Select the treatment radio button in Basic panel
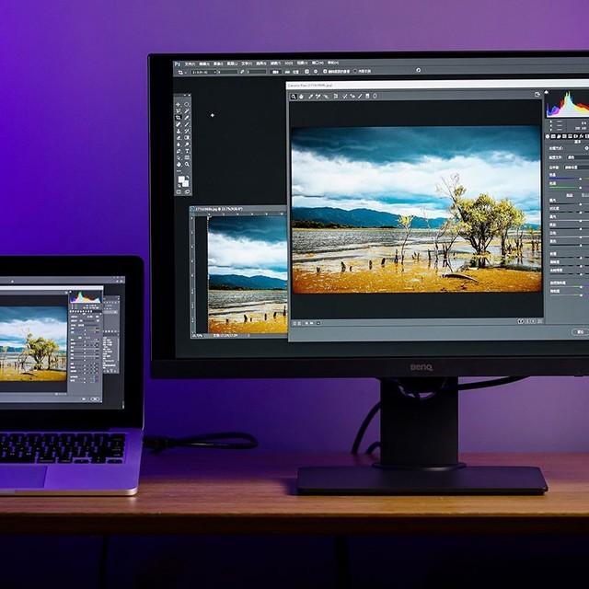589x589 pixels. [x=586, y=148]
